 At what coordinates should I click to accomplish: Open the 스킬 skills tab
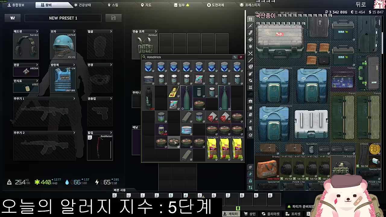click(x=113, y=5)
